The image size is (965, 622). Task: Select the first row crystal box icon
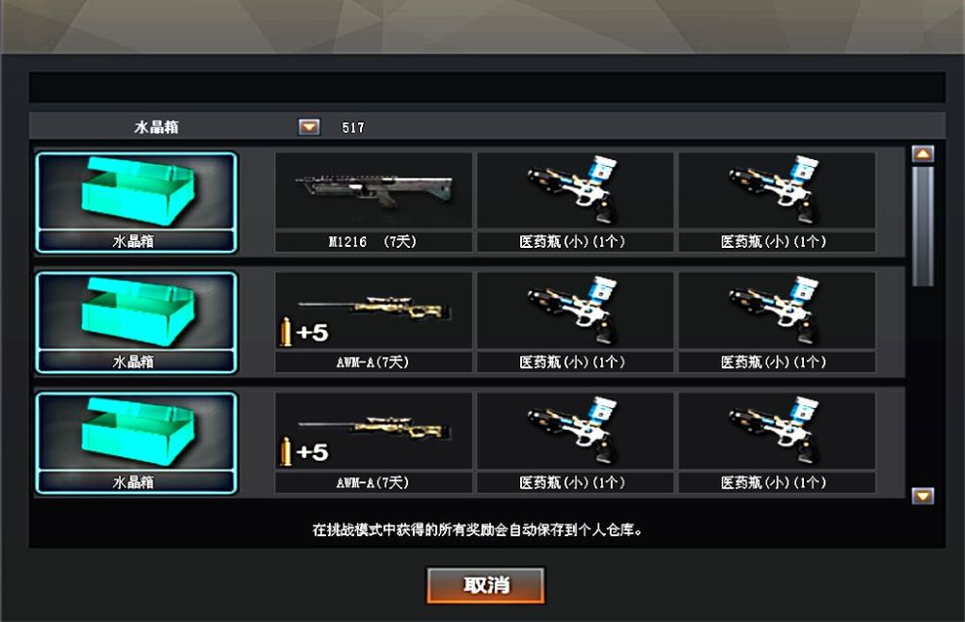coord(136,203)
